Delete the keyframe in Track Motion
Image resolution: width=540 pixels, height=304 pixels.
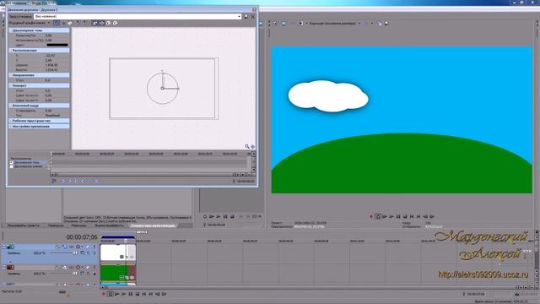tap(96, 181)
